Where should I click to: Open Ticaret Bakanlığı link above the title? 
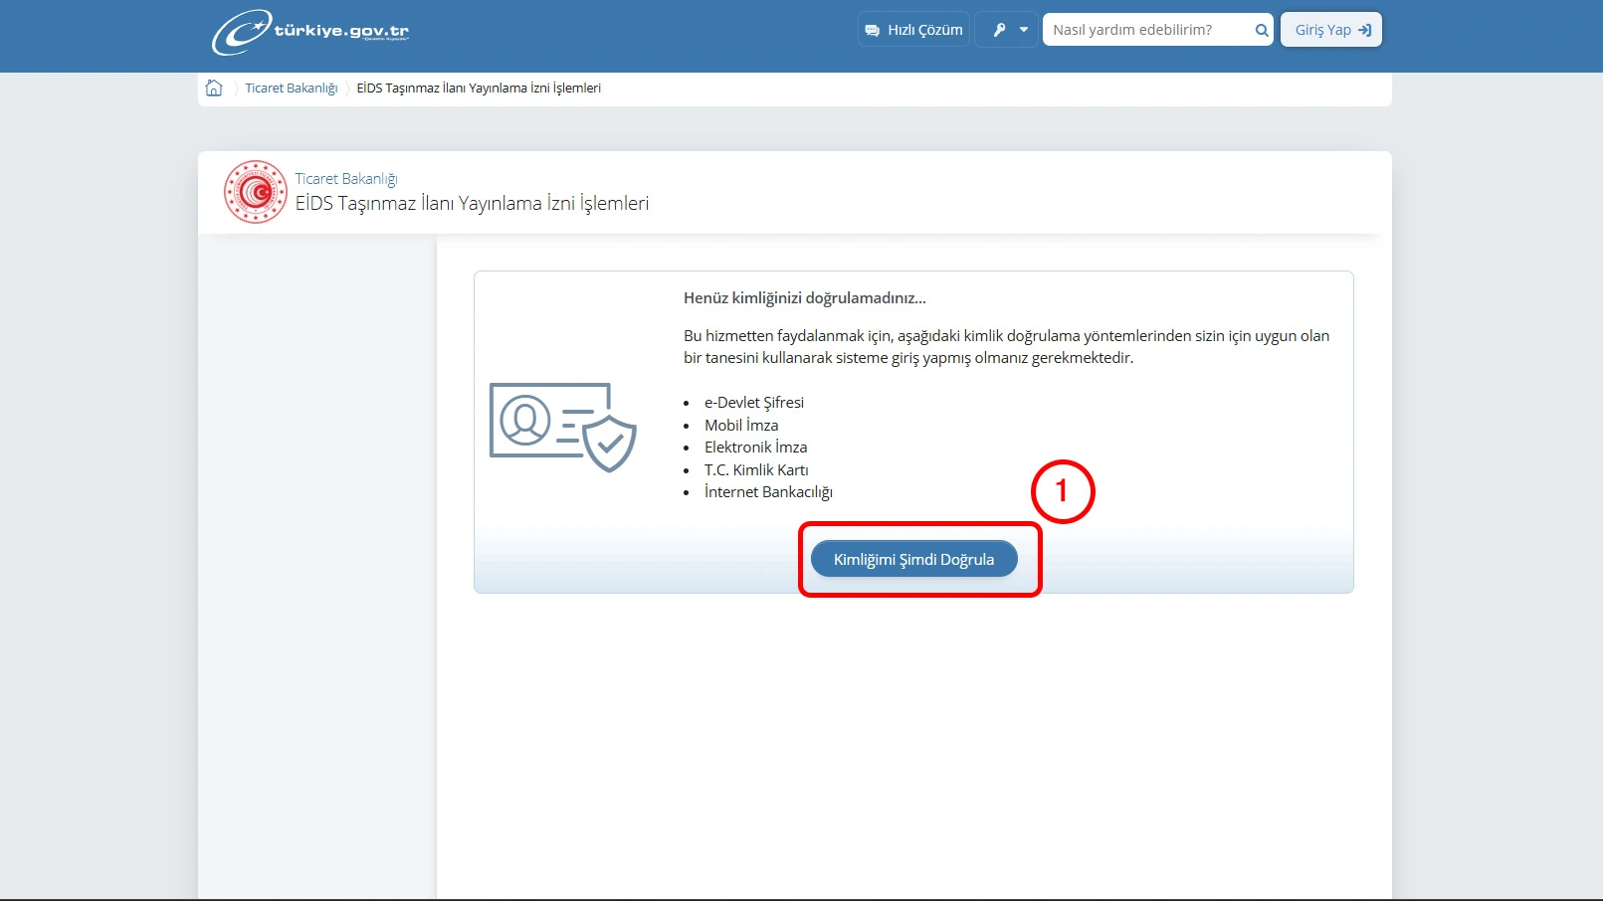[x=346, y=179]
